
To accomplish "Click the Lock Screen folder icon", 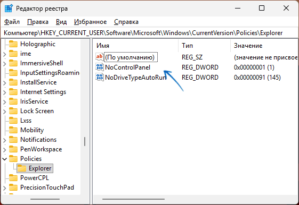I will point(13,111).
